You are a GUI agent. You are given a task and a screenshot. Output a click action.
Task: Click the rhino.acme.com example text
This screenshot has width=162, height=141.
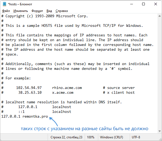(67, 88)
